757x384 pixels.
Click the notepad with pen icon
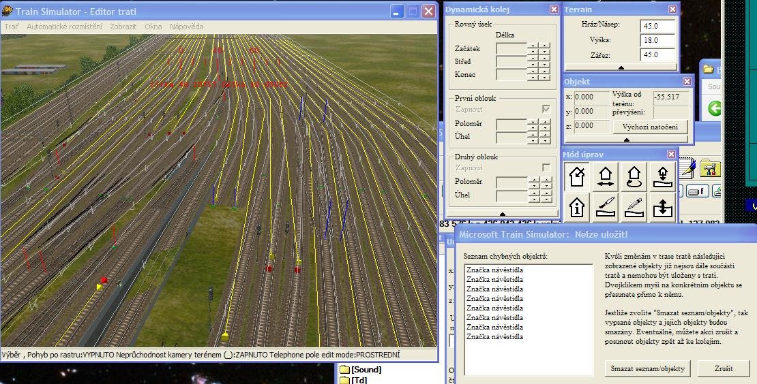click(x=687, y=167)
